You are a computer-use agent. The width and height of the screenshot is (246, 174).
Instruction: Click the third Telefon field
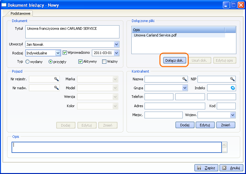(222, 97)
